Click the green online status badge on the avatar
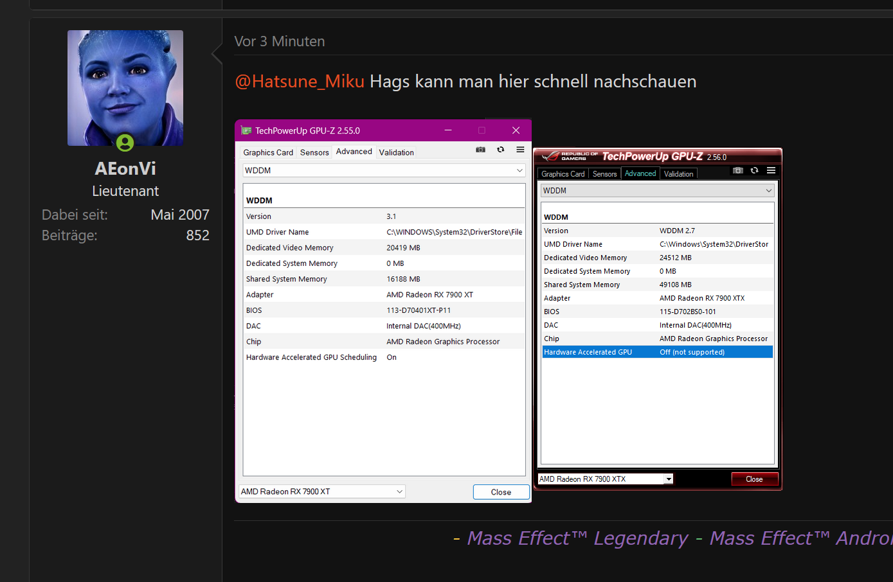 point(125,143)
